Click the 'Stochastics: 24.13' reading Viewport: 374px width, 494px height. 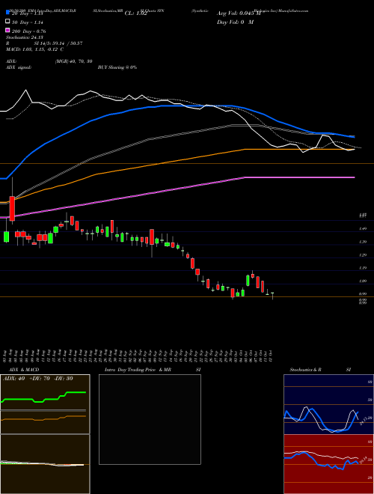[x=24, y=37]
